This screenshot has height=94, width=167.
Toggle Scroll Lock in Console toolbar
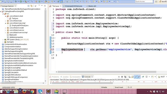133,77
